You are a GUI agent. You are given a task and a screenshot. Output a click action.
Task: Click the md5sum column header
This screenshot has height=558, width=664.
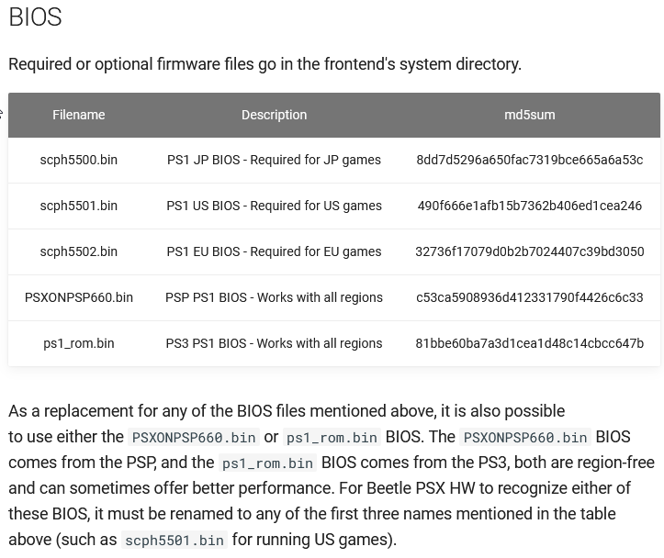tap(529, 115)
